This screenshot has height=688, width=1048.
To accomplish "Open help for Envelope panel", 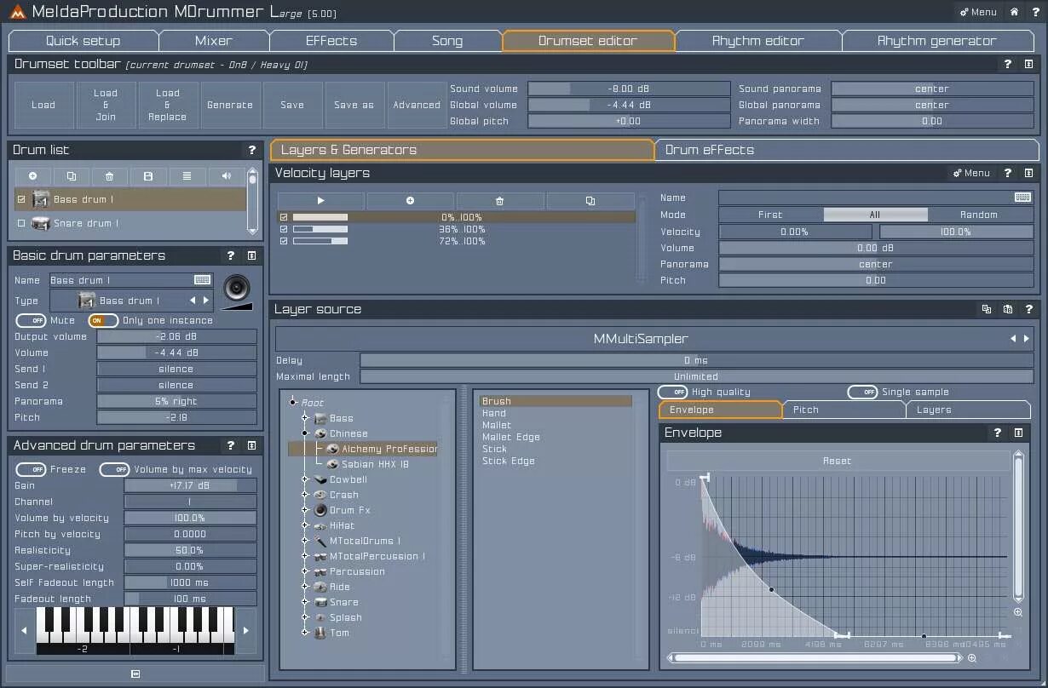I will pyautogui.click(x=998, y=433).
